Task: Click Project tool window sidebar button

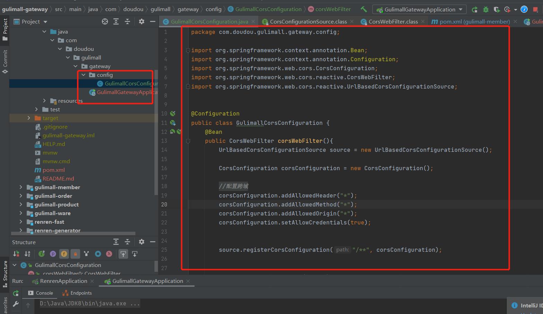Action: 5,30
